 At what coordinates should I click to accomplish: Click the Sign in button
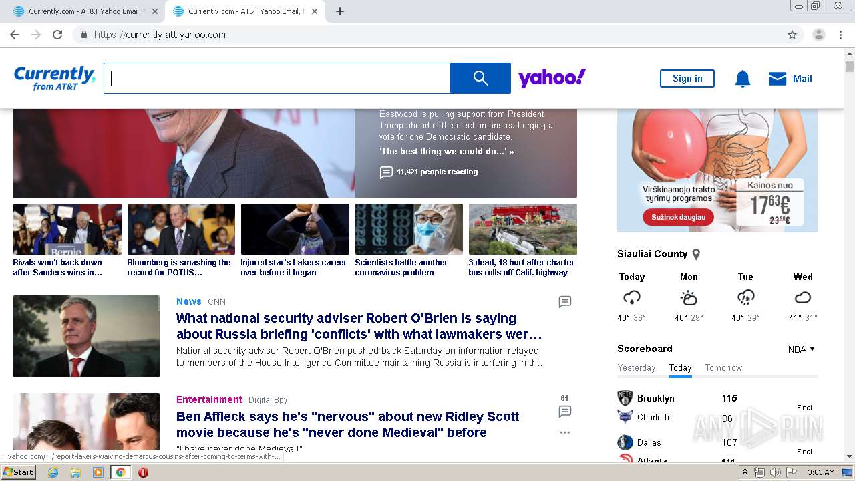coord(687,78)
